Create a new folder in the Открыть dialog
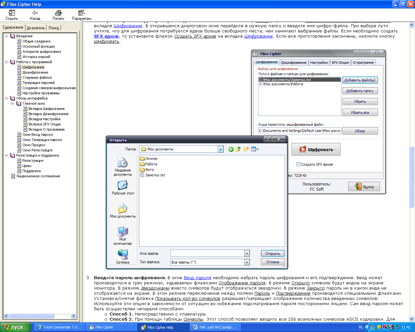This screenshot has width=415, height=332. pos(246,149)
